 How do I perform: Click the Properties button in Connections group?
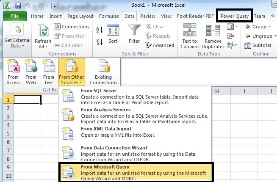pos(69,36)
